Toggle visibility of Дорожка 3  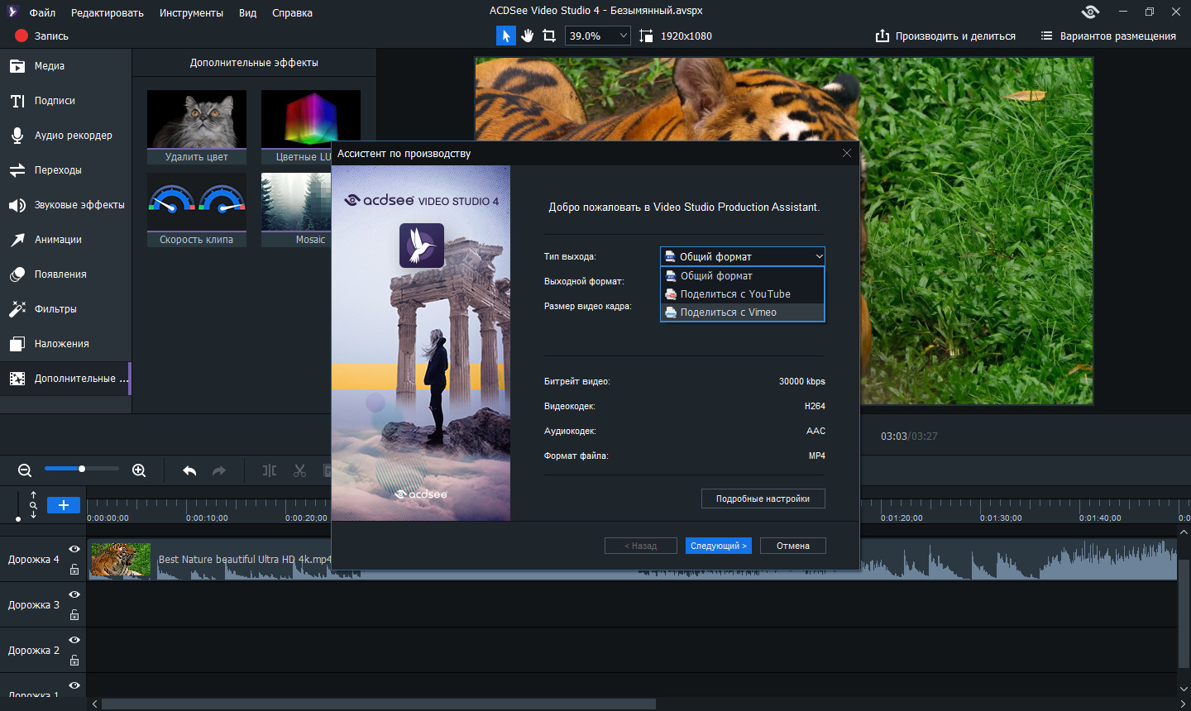tap(74, 595)
